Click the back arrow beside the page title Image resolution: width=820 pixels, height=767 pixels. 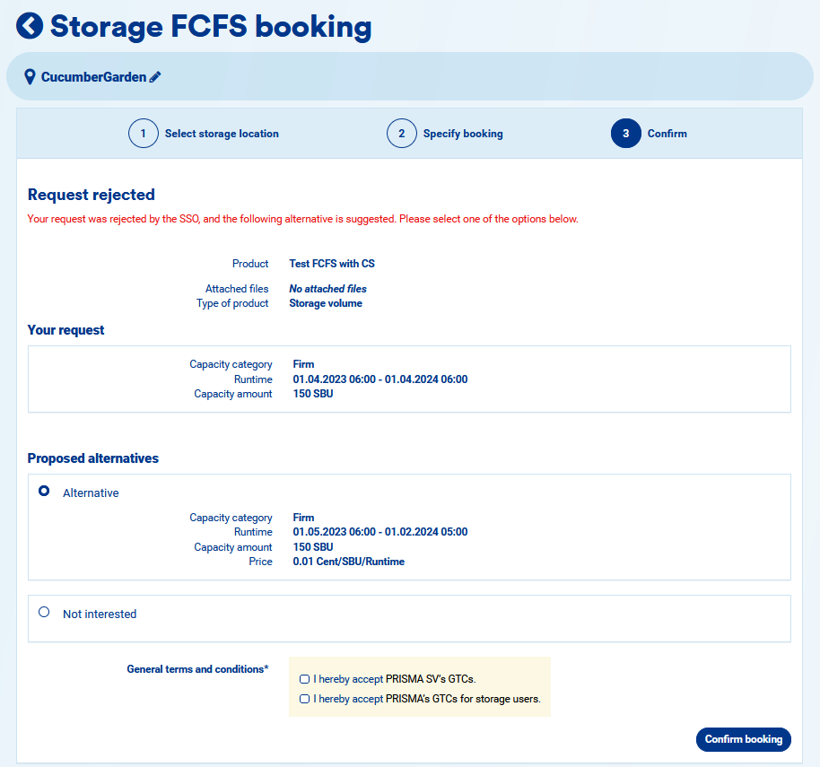[x=30, y=26]
